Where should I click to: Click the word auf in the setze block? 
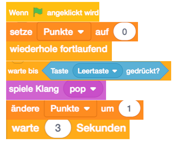102,32
